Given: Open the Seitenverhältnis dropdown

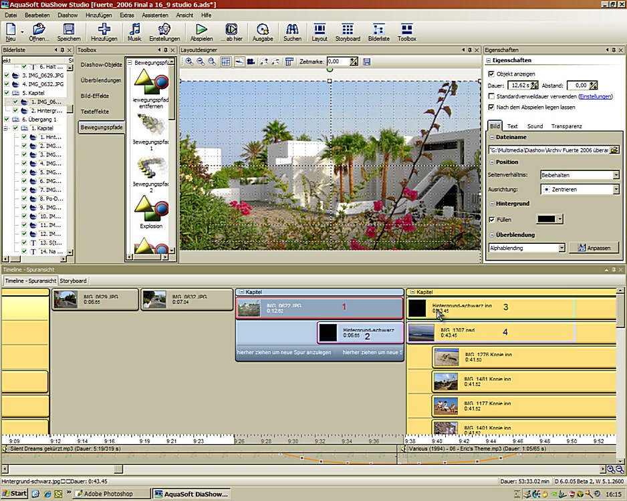Looking at the screenshot, I should tap(616, 175).
